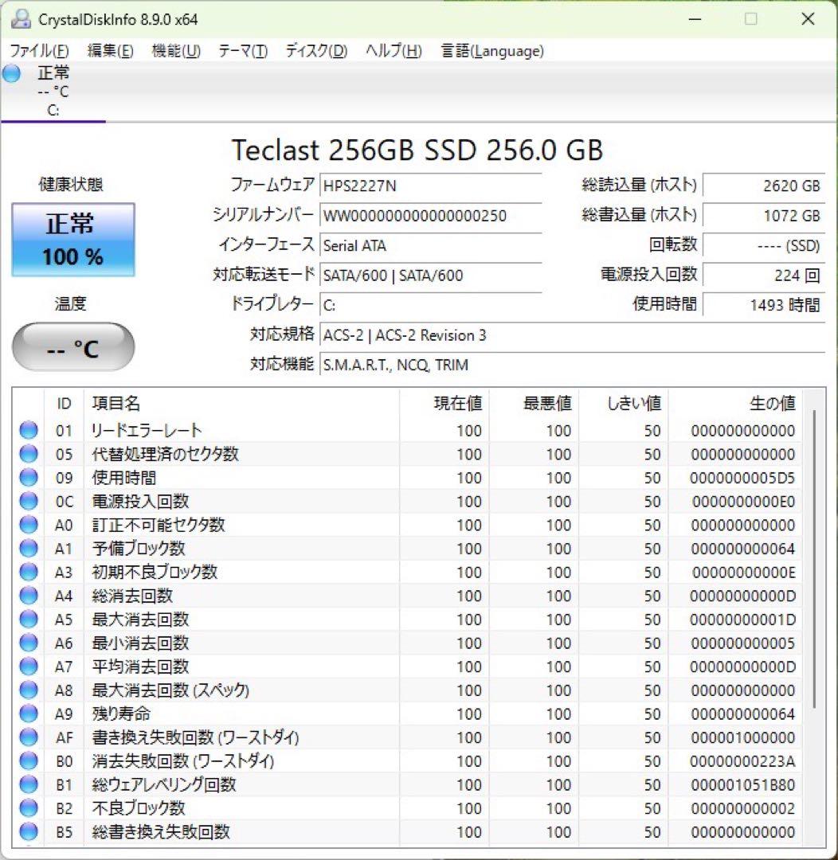Select the indicator icon for 不良ブロック数
This screenshot has width=838, height=860.
tap(28, 808)
